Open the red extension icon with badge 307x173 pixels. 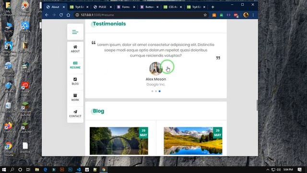[x=236, y=15]
